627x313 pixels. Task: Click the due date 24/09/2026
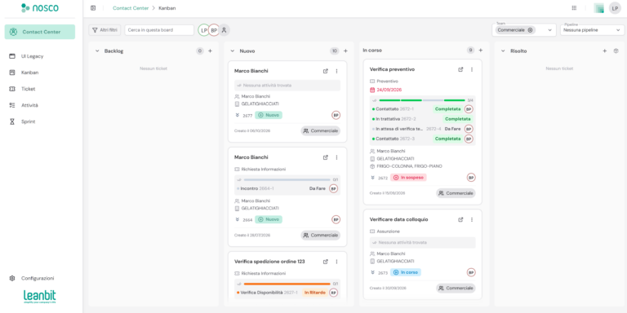tap(389, 90)
